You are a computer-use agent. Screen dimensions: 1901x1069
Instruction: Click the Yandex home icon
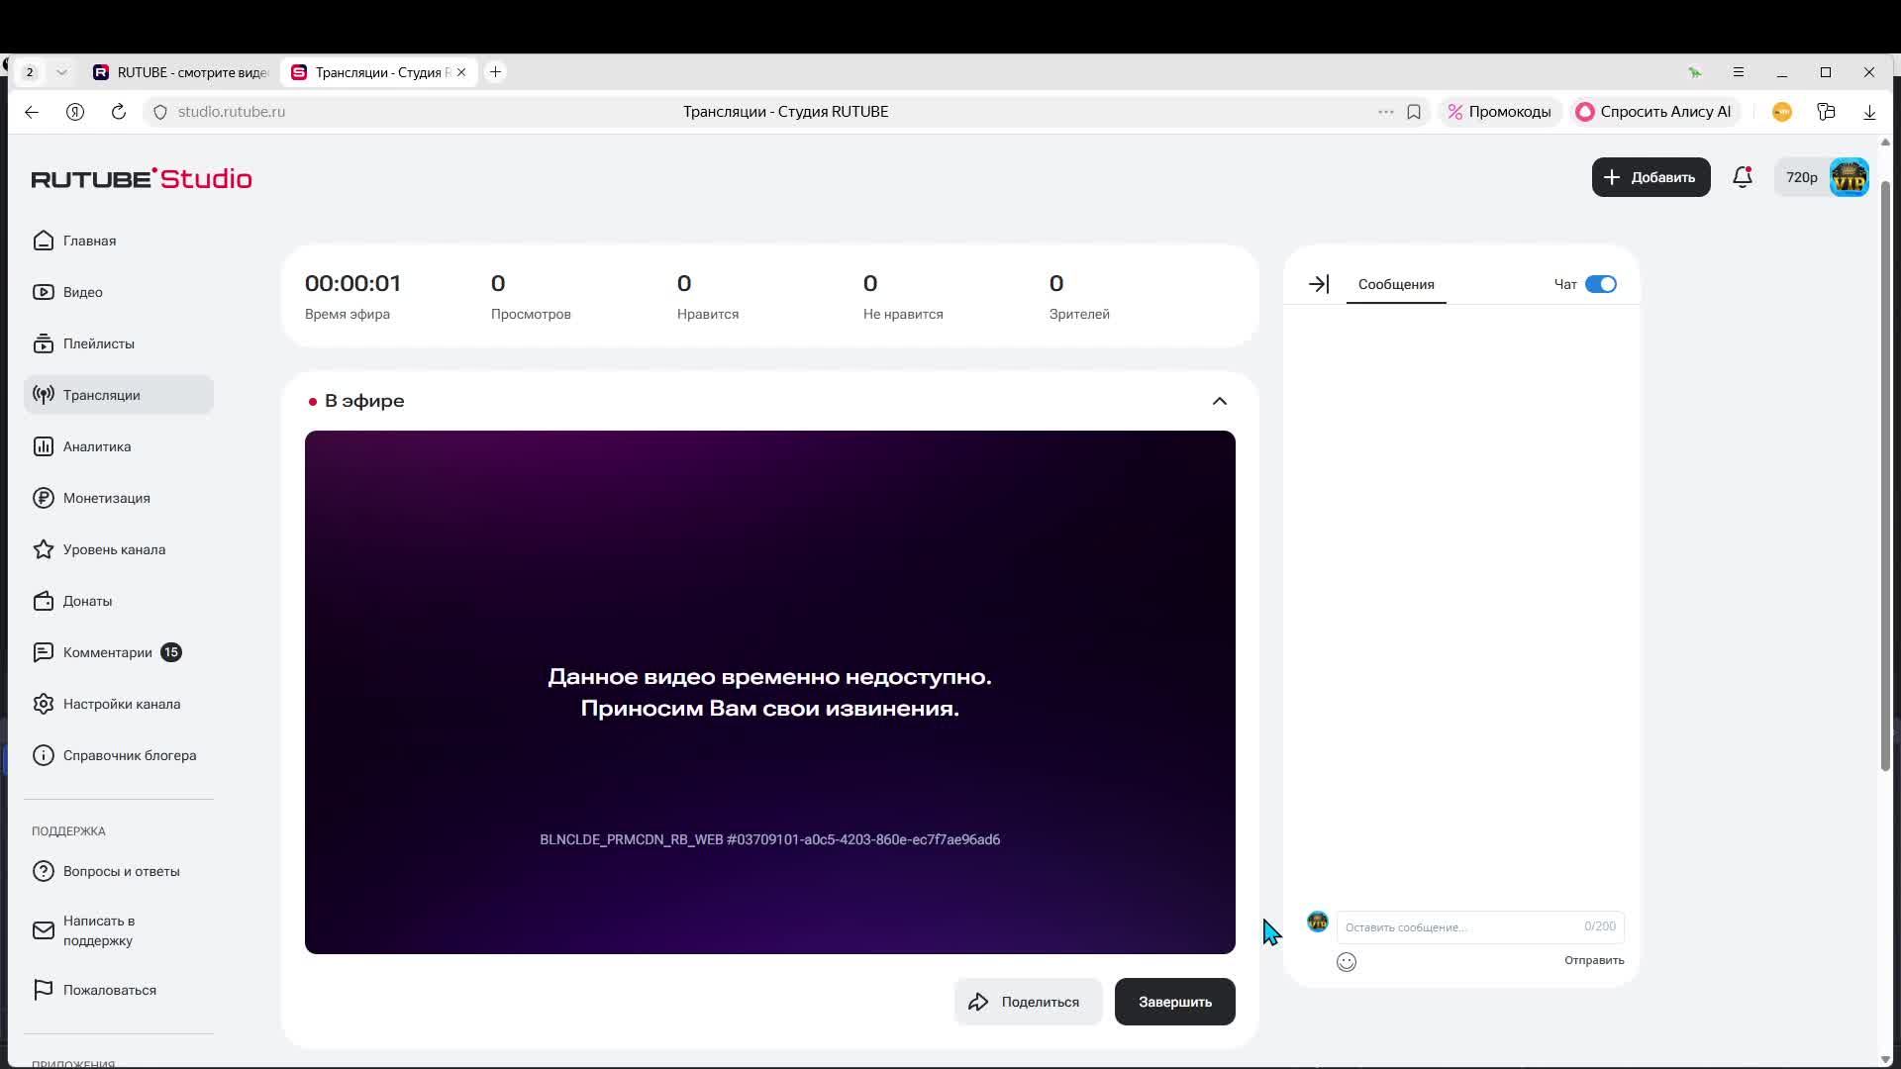click(75, 112)
